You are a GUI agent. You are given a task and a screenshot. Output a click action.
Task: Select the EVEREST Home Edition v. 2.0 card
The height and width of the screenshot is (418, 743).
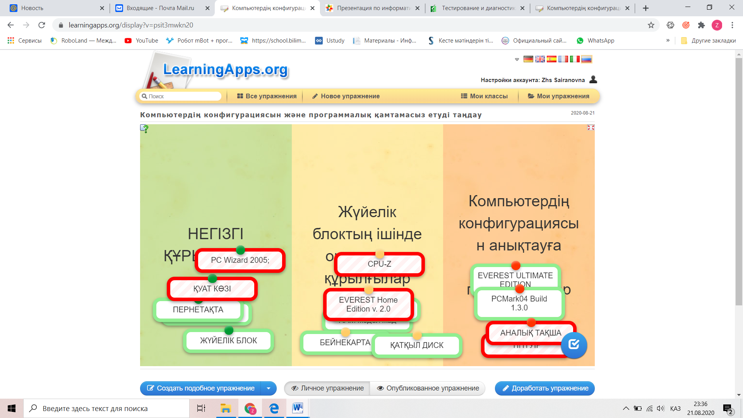368,304
